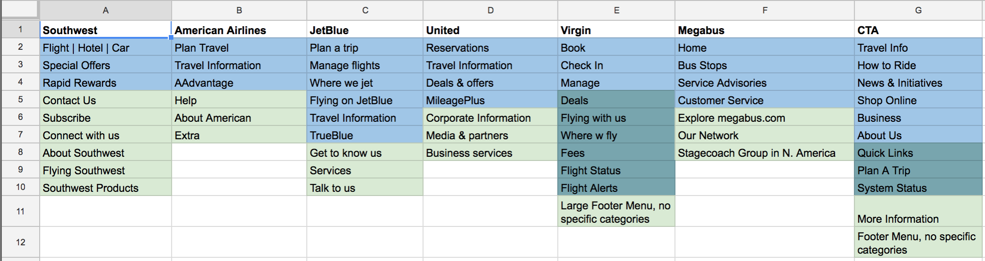Screen dimensions: 985x261
Task: Click the Where we jet cell
Action: point(365,83)
